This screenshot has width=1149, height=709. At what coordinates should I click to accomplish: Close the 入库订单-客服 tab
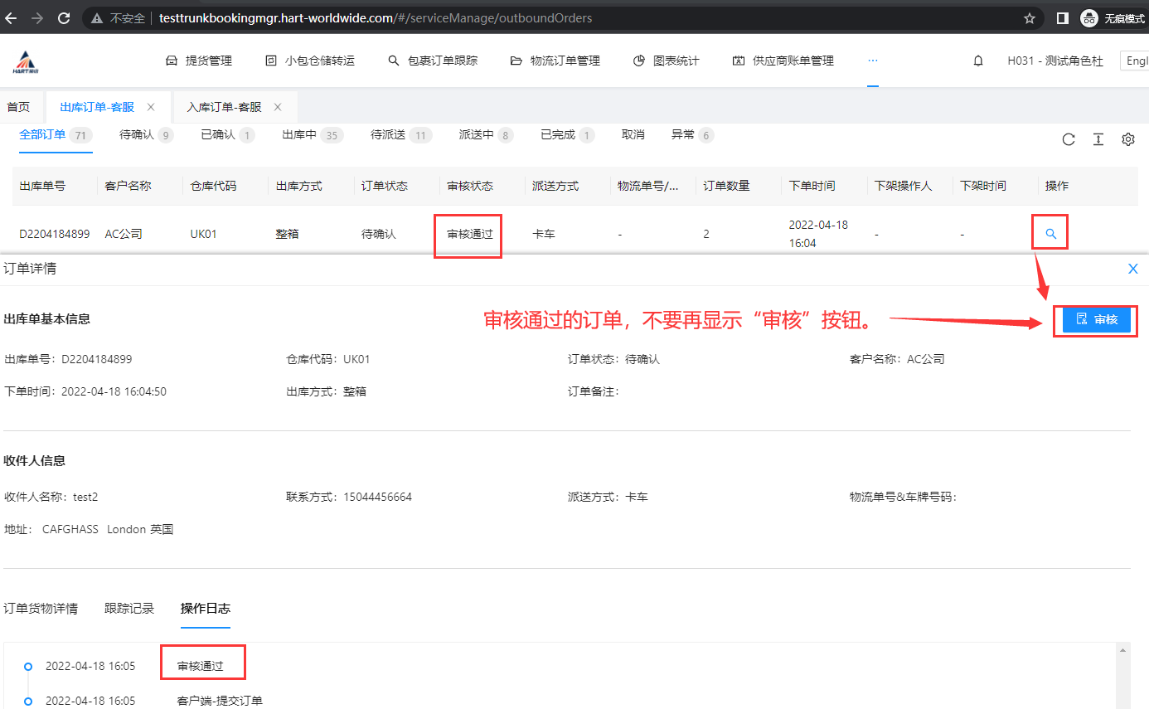(278, 107)
